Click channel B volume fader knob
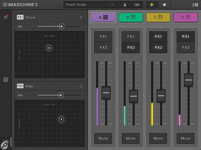201x150 pixels. point(134,96)
